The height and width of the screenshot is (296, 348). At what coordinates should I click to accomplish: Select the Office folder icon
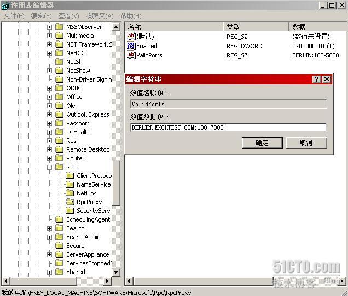[x=59, y=97]
